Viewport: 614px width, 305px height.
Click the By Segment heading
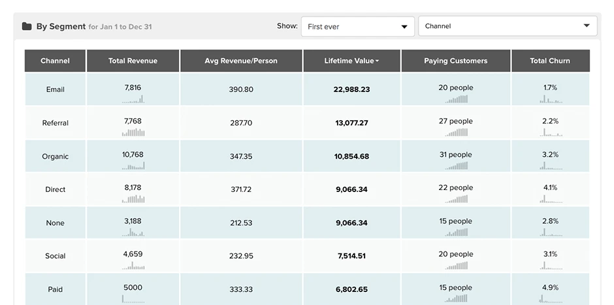coord(61,27)
